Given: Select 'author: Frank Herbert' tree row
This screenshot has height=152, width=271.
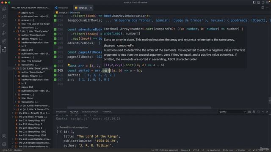Looking at the screenshot, I should click(x=30, y=72).
